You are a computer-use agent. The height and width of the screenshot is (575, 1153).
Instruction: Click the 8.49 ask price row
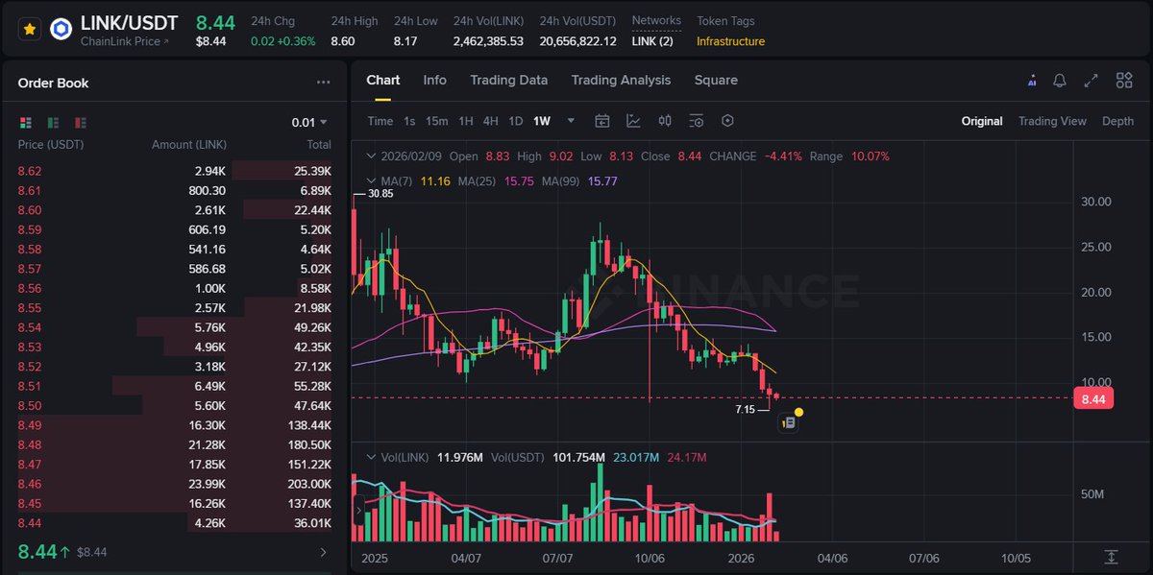click(174, 424)
